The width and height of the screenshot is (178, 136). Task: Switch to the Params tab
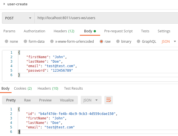(9, 31)
